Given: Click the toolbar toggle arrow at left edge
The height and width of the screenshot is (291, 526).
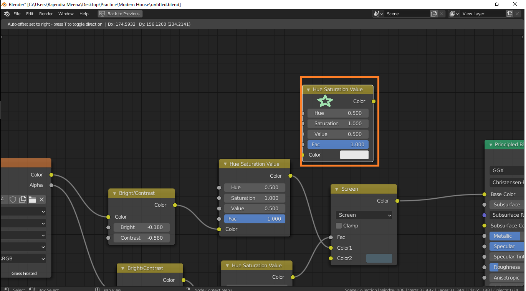Looking at the screenshot, I should [x=2, y=37].
